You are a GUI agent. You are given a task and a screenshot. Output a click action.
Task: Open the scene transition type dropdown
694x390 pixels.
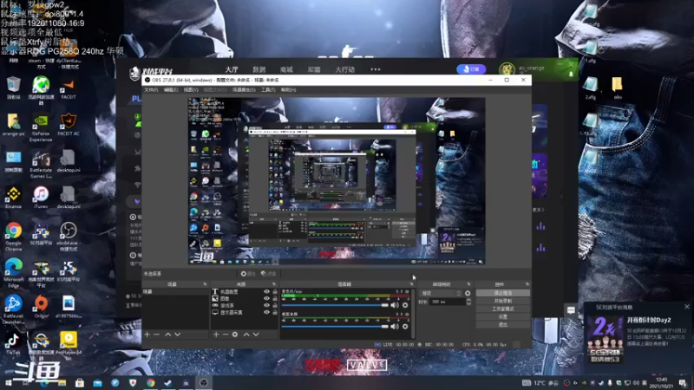pyautogui.click(x=442, y=293)
